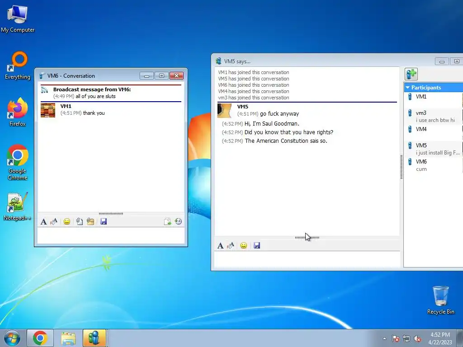This screenshot has height=347, width=463.
Task: Open emoticon picker in VM5 says window
Action: coord(244,245)
